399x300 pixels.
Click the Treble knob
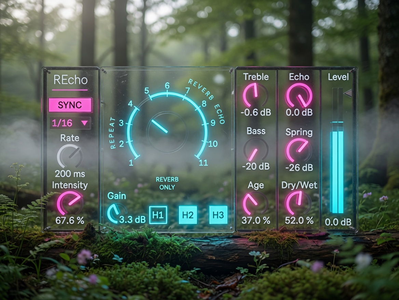[255, 96]
